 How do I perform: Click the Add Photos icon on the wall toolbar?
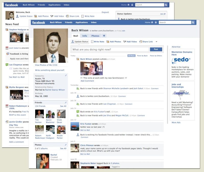click(108, 42)
